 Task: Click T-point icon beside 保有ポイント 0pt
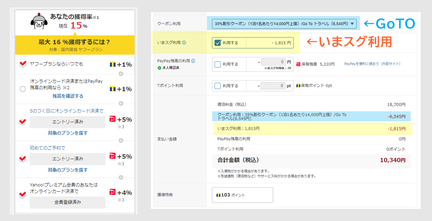(x=298, y=86)
